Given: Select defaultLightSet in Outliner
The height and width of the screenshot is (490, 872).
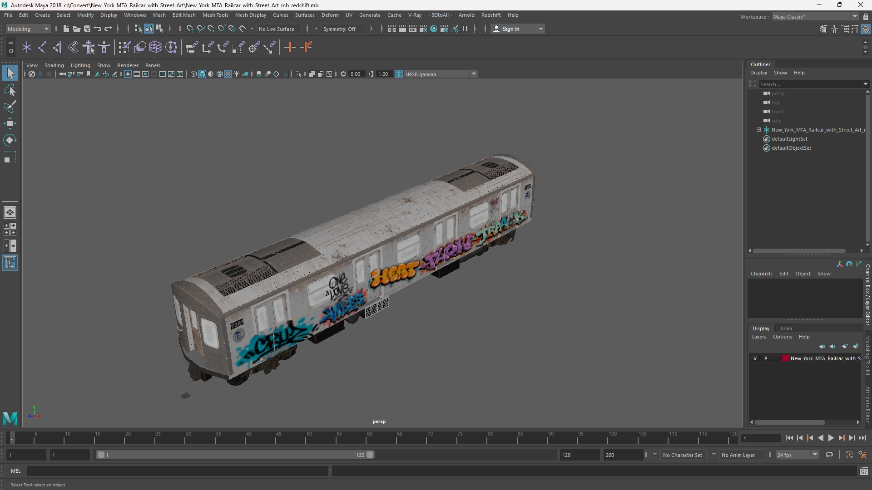Looking at the screenshot, I should click(x=789, y=139).
